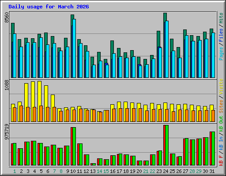Click the 1088 axis value label
The width and height of the screenshot is (226, 176).
pos(7,85)
